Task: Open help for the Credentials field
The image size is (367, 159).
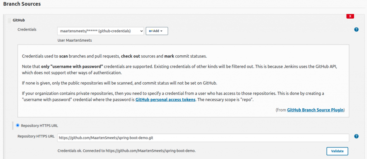Action: 356,29
